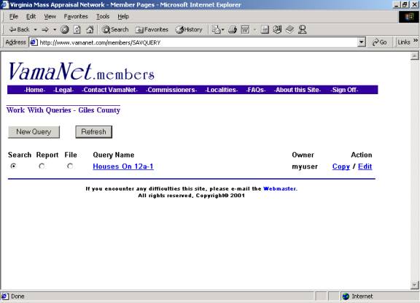Go to Home page icon
420x303 pixels.
pos(90,29)
